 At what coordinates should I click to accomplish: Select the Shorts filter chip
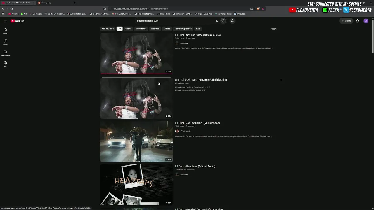pyautogui.click(x=128, y=29)
